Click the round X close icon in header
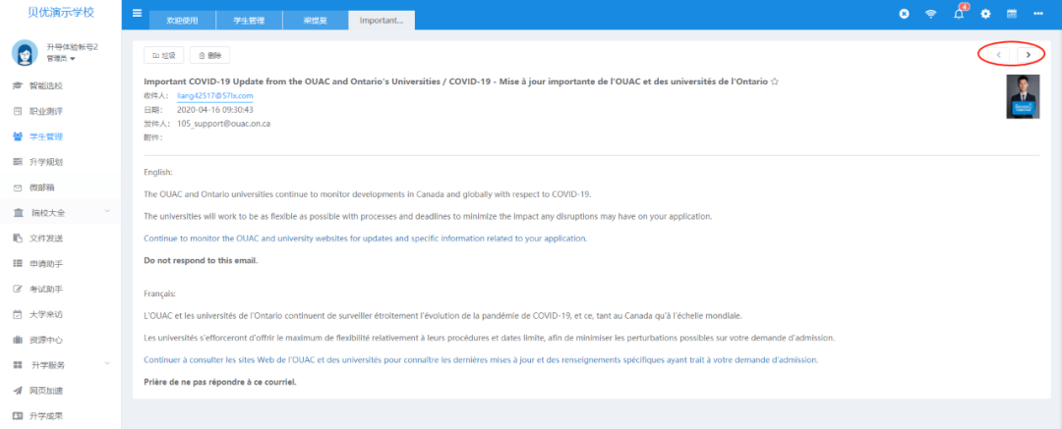 click(x=904, y=14)
